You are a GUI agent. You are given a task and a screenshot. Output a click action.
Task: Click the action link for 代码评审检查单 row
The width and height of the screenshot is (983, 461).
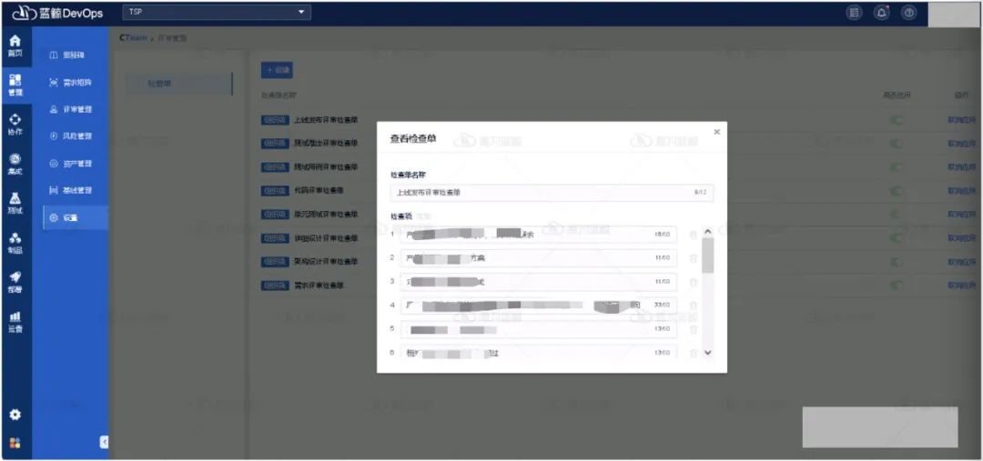pyautogui.click(x=962, y=190)
